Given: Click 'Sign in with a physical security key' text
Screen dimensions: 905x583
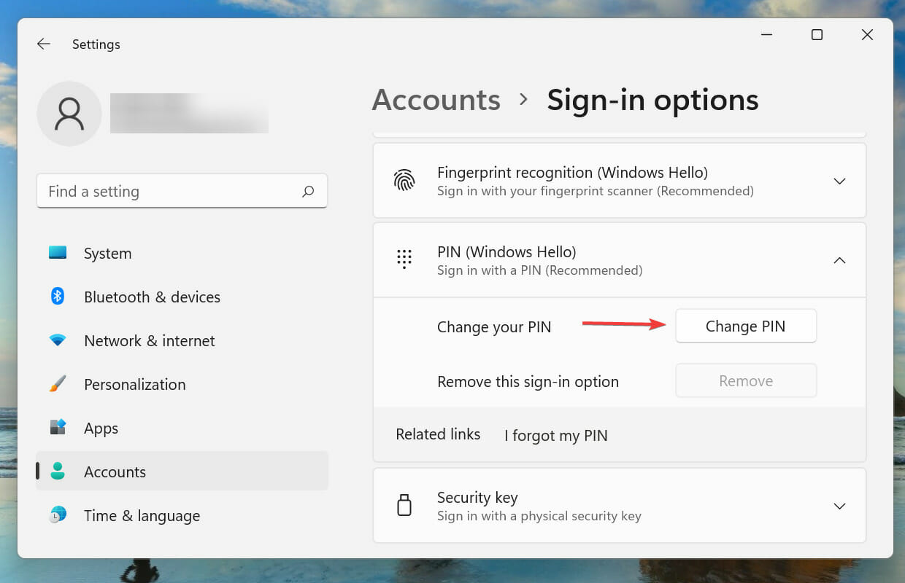Looking at the screenshot, I should [x=539, y=516].
